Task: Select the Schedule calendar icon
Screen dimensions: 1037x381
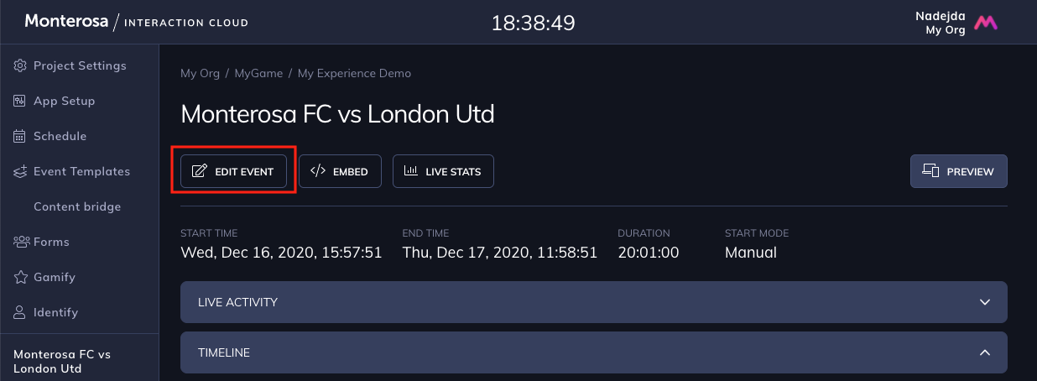Action: (20, 136)
